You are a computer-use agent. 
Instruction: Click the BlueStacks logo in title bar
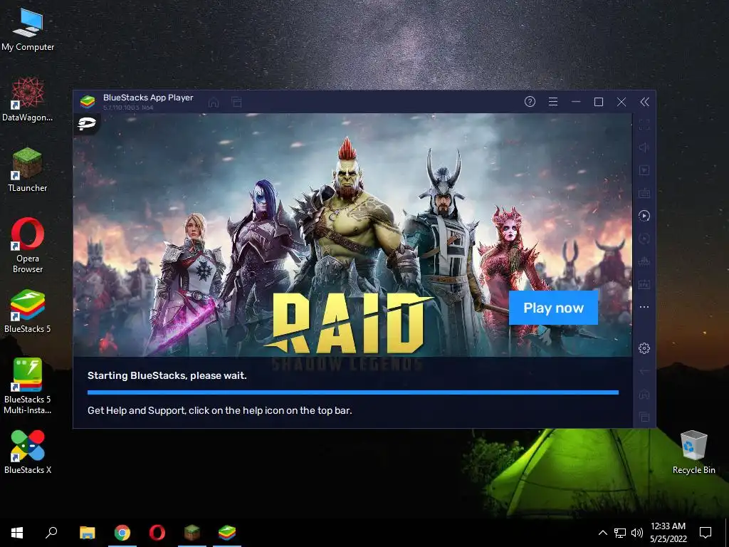pos(87,101)
